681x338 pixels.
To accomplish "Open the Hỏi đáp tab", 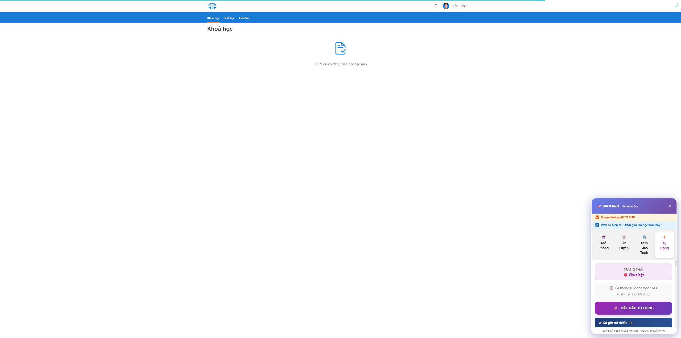I will [x=244, y=18].
